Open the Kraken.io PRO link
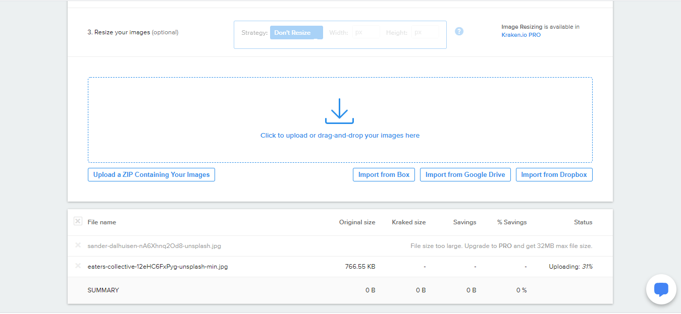This screenshot has width=681, height=314. [520, 35]
